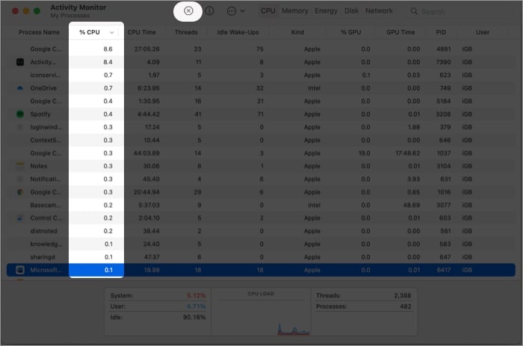Select the Spotify process icon

[20, 114]
